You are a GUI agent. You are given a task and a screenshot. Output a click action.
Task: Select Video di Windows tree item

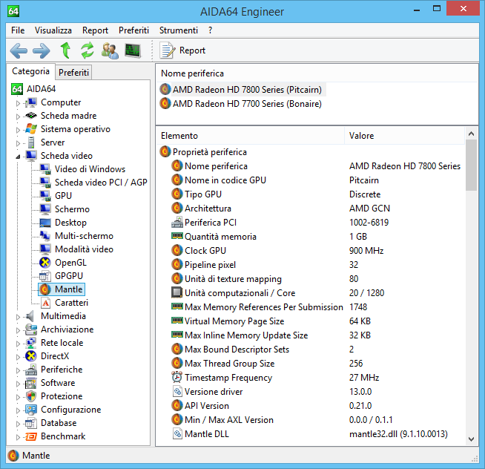click(x=90, y=169)
